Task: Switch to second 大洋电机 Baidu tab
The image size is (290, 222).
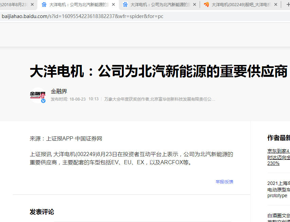Action: [x=160, y=5]
